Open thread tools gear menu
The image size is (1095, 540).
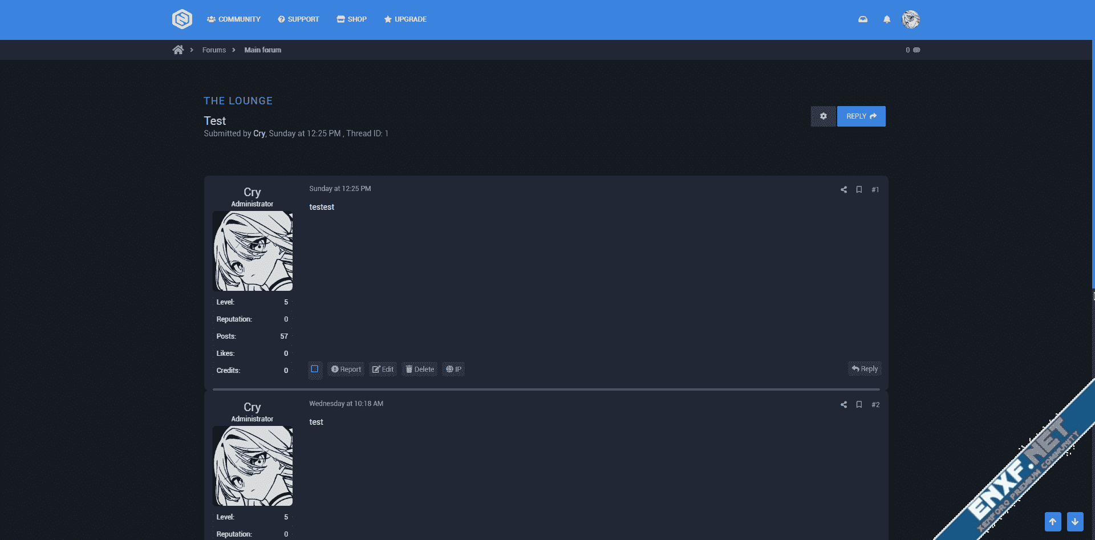coord(823,116)
